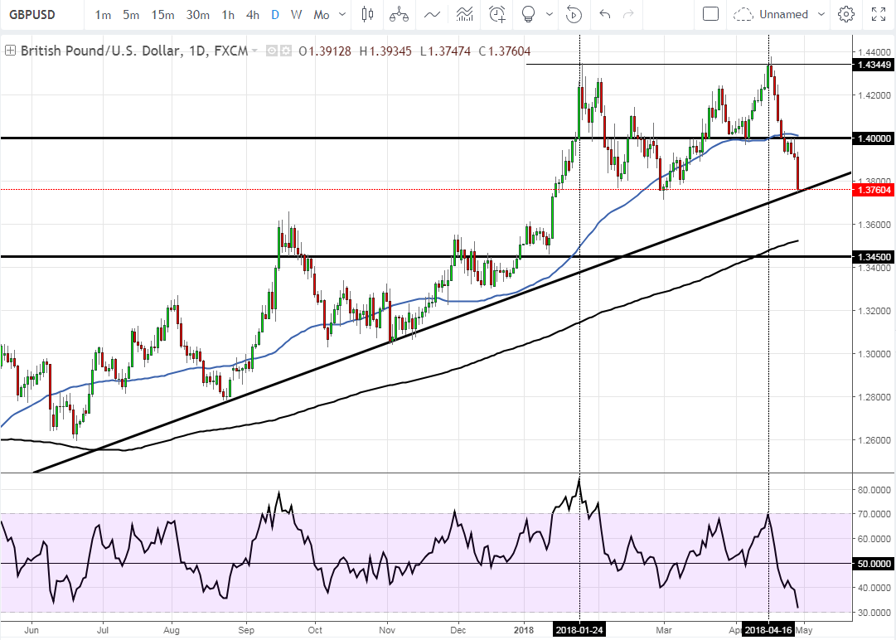The height and width of the screenshot is (640, 896).
Task: Click the 1.43449 price label
Action: (x=871, y=65)
